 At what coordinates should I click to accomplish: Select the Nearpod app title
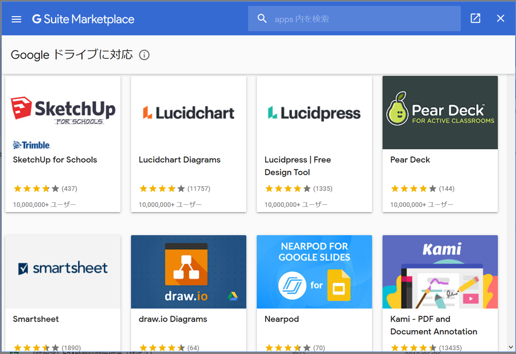click(282, 319)
